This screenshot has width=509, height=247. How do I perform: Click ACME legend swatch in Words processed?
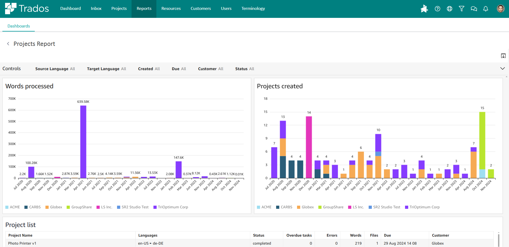point(7,207)
